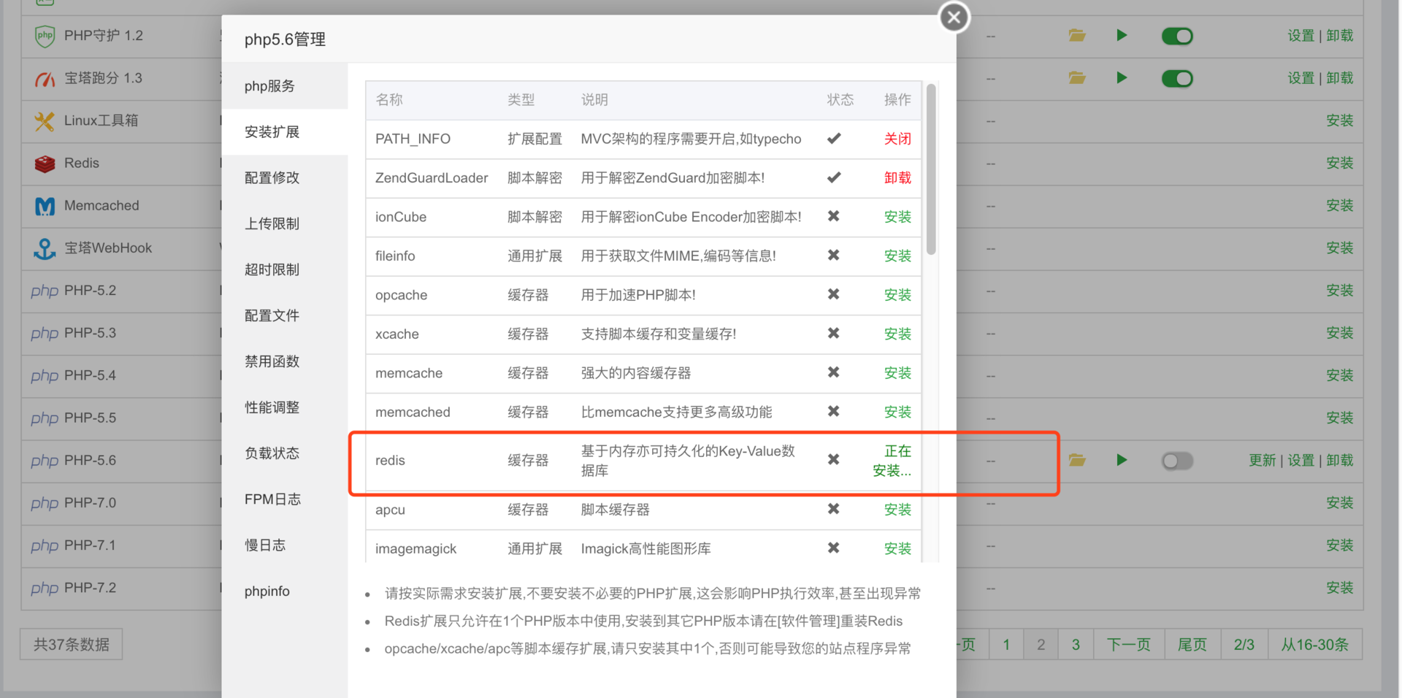Switch to the php服务 tab
Image resolution: width=1402 pixels, height=698 pixels.
click(x=270, y=85)
